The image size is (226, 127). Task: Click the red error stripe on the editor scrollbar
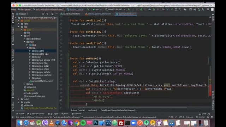[x=210, y=90]
